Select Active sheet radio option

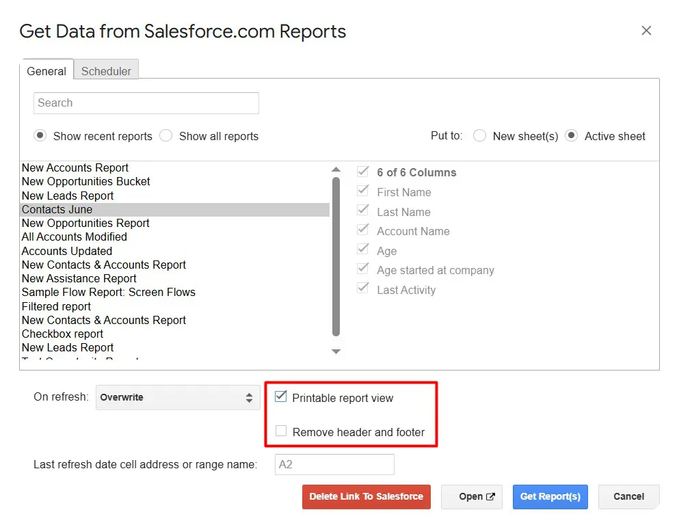572,136
